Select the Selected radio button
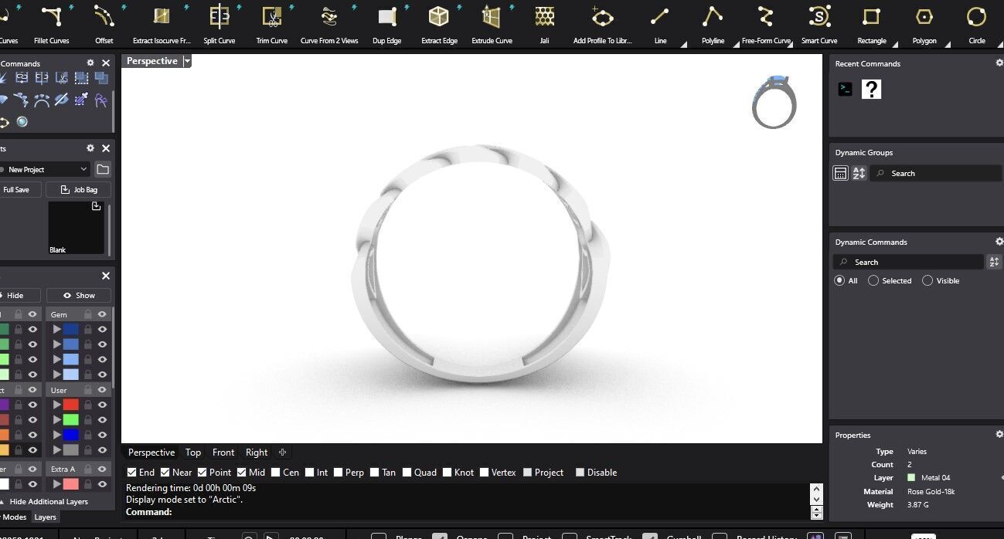The height and width of the screenshot is (539, 1004). click(x=873, y=280)
